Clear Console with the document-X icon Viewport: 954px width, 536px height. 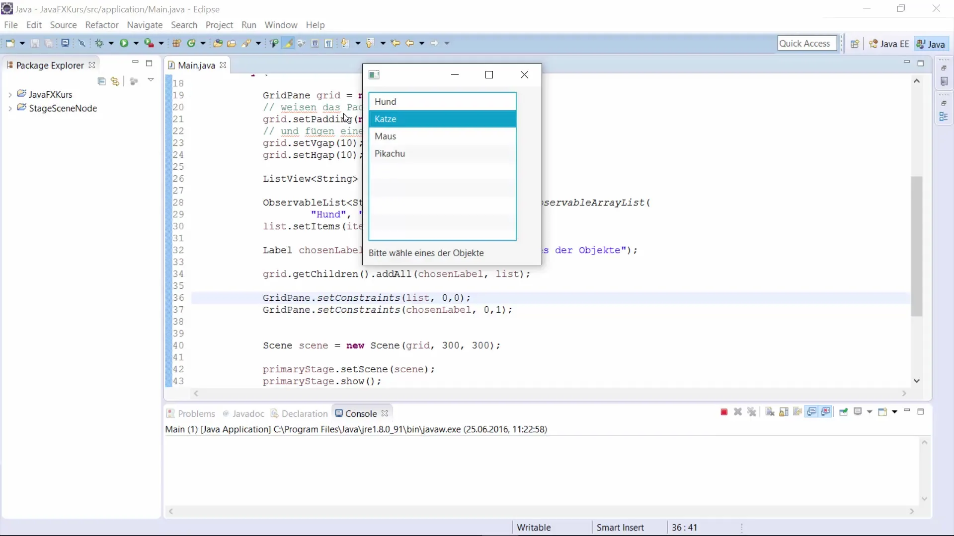pyautogui.click(x=770, y=412)
